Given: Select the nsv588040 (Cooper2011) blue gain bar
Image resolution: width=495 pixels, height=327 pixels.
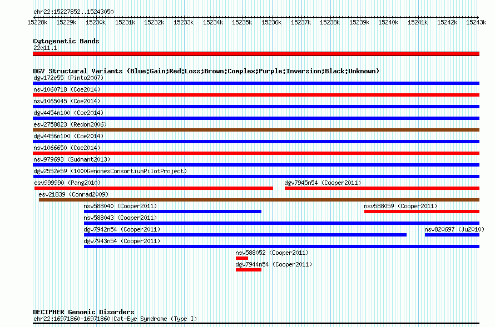Looking at the screenshot, I should pos(172,212).
